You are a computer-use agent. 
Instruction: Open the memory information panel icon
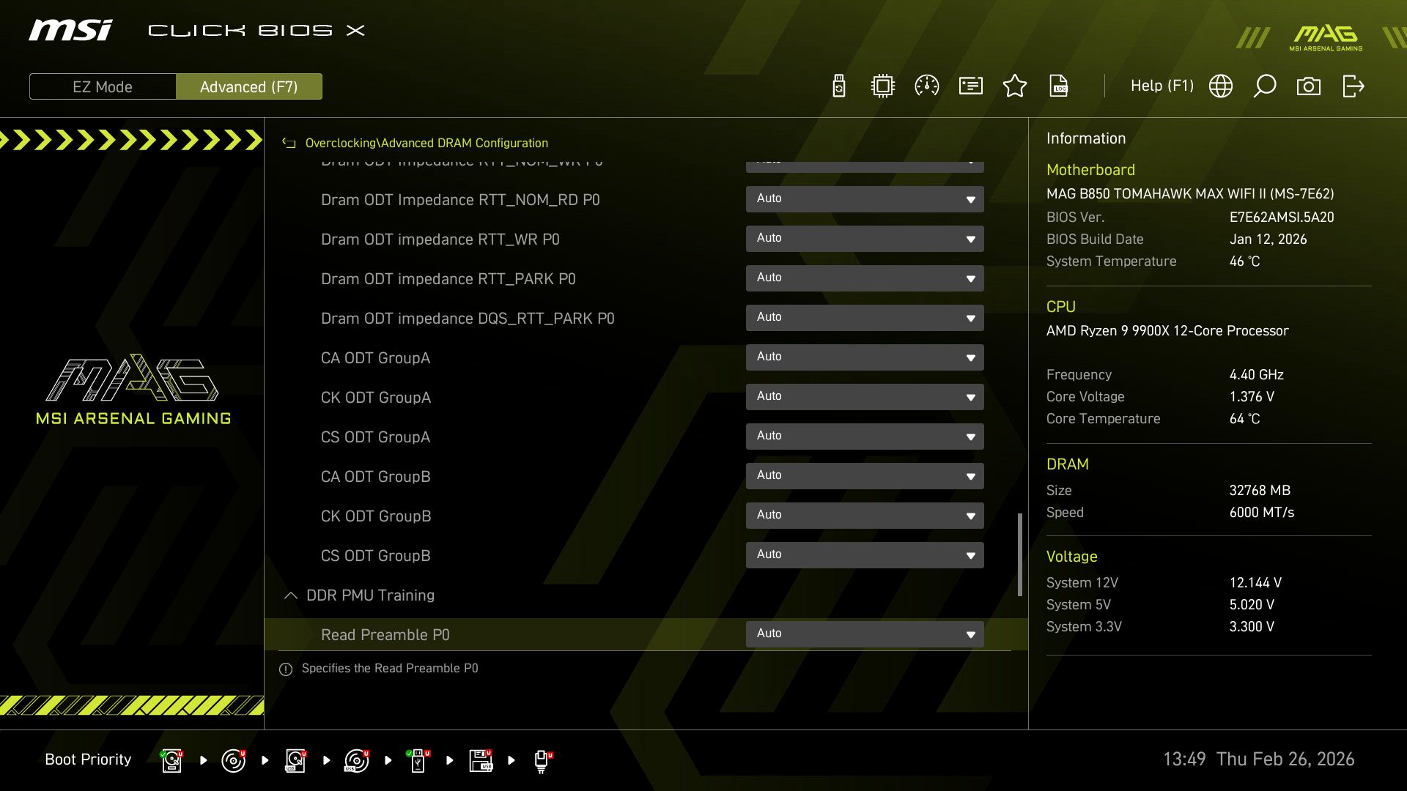970,86
